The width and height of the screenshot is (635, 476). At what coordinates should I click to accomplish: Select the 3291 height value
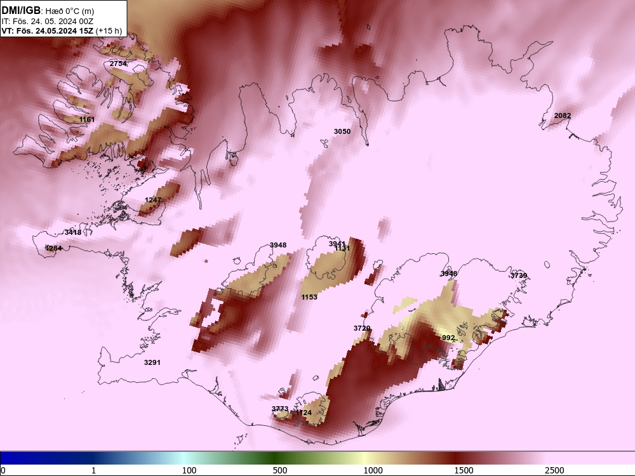pos(152,362)
